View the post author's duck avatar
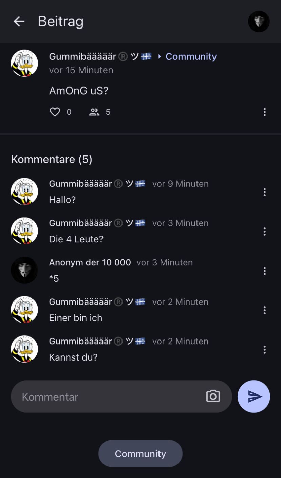 tap(24, 63)
